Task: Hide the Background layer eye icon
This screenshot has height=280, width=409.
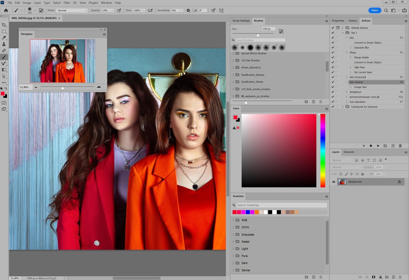Action: 334,182
